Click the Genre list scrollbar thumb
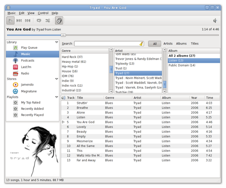Viewport: 226px width, 188px height. pyautogui.click(x=111, y=69)
